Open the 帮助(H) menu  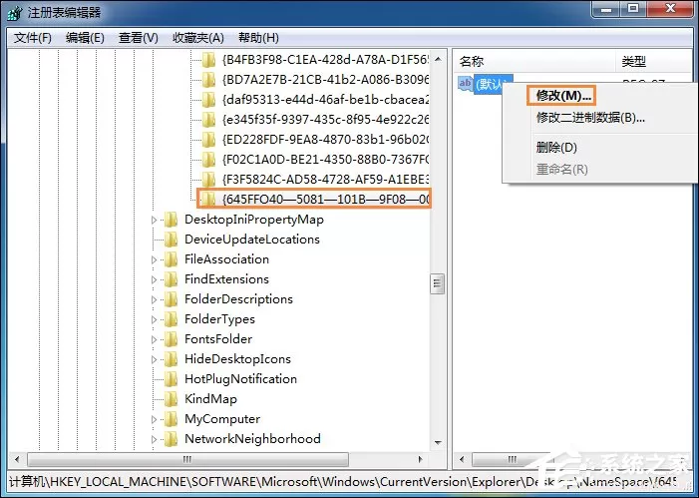coord(258,38)
